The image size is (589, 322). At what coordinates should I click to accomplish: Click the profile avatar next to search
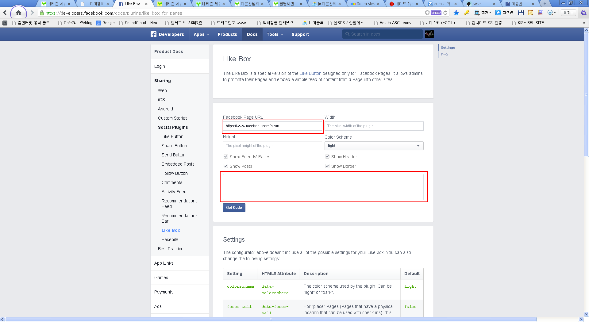tap(429, 34)
